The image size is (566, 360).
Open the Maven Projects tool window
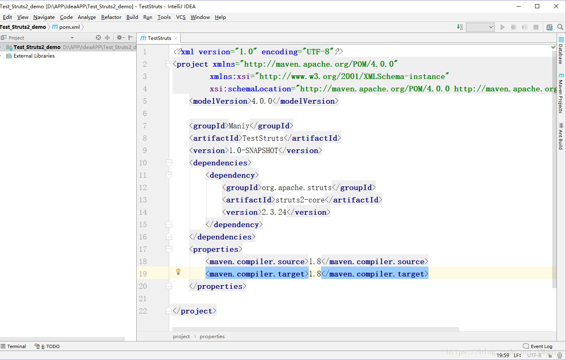[561, 93]
